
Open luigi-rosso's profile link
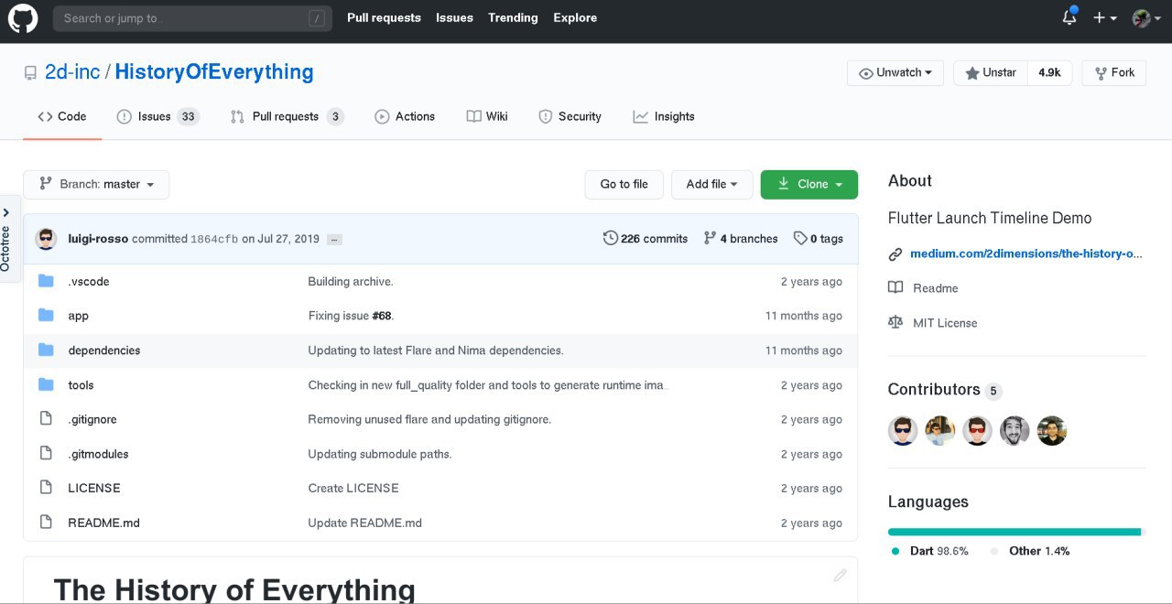(x=98, y=239)
